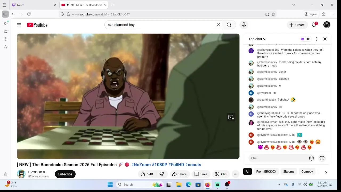Open bookmarks star in Firefox sidebar

(6, 47)
